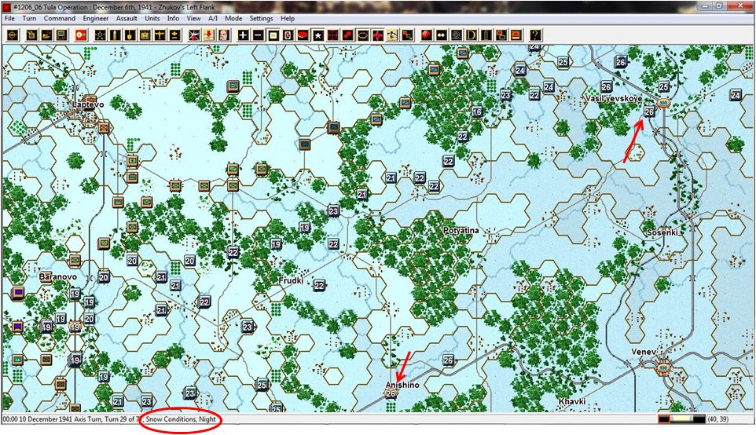Open the Help menu
The width and height of the screenshot is (756, 435).
(288, 18)
